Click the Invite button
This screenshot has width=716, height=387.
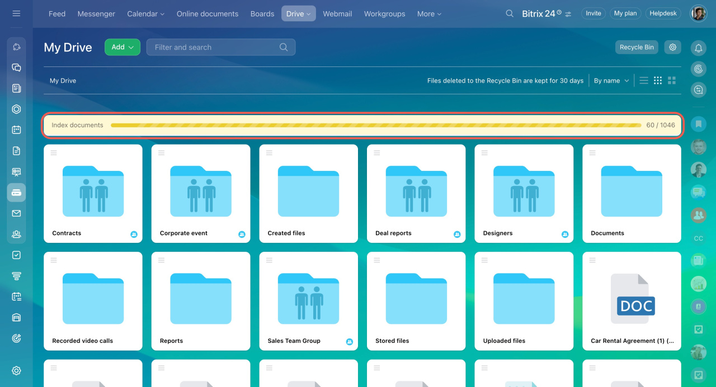(593, 13)
